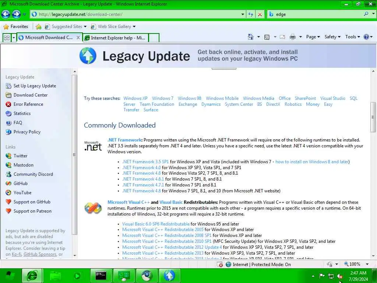Open Community Discord link
The height and width of the screenshot is (283, 377).
click(33, 174)
